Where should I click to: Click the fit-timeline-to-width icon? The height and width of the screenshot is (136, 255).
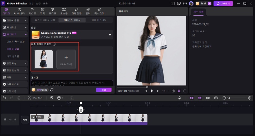pyautogui.click(x=216, y=98)
